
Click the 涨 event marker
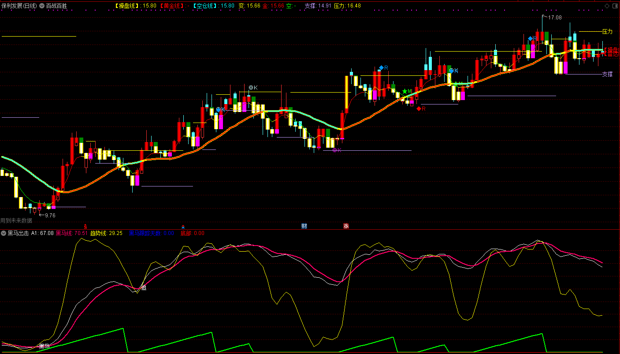(346, 226)
